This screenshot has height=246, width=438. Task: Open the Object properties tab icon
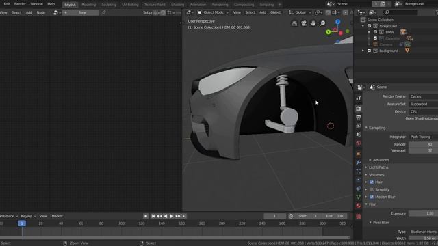pos(359,154)
